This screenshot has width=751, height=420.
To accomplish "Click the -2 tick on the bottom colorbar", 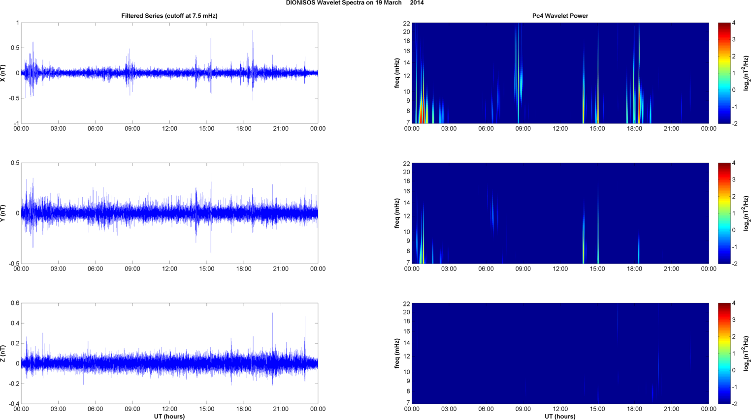I will click(735, 404).
